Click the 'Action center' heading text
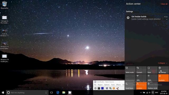This screenshot has width=169, height=95. click(x=133, y=4)
